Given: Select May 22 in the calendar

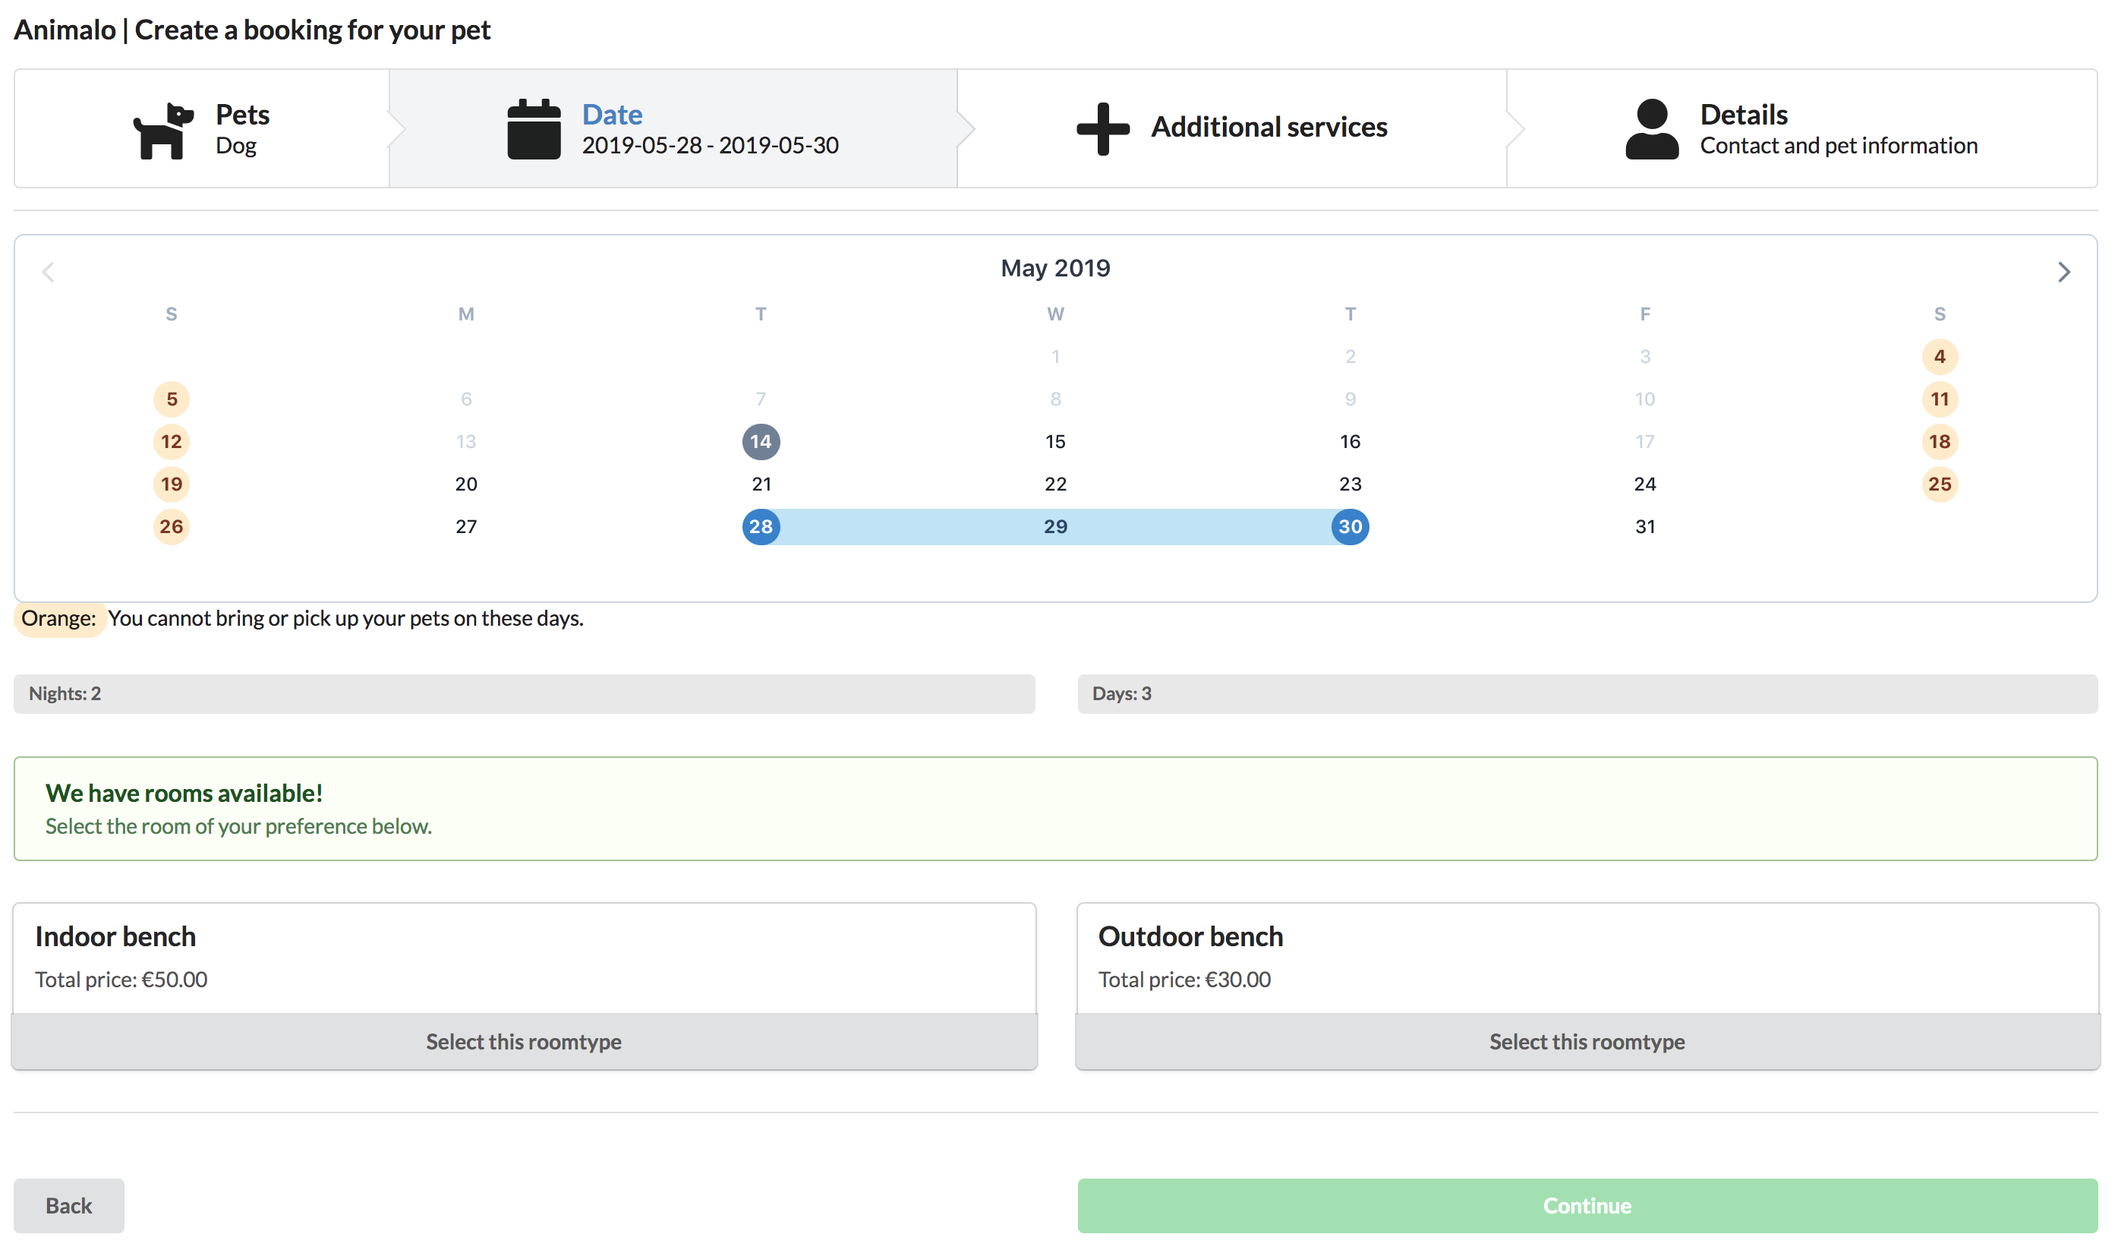Looking at the screenshot, I should (1054, 484).
